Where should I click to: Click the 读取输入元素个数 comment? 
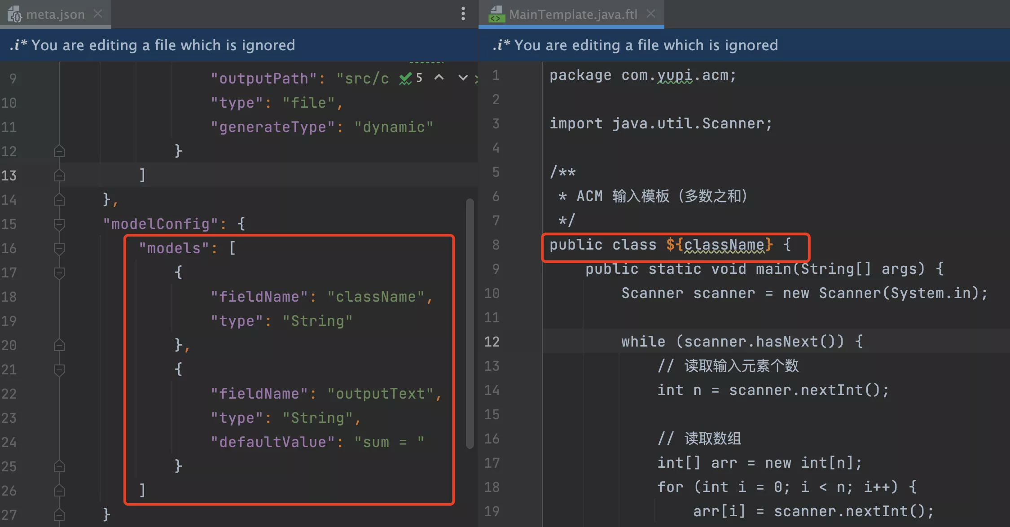point(728,366)
